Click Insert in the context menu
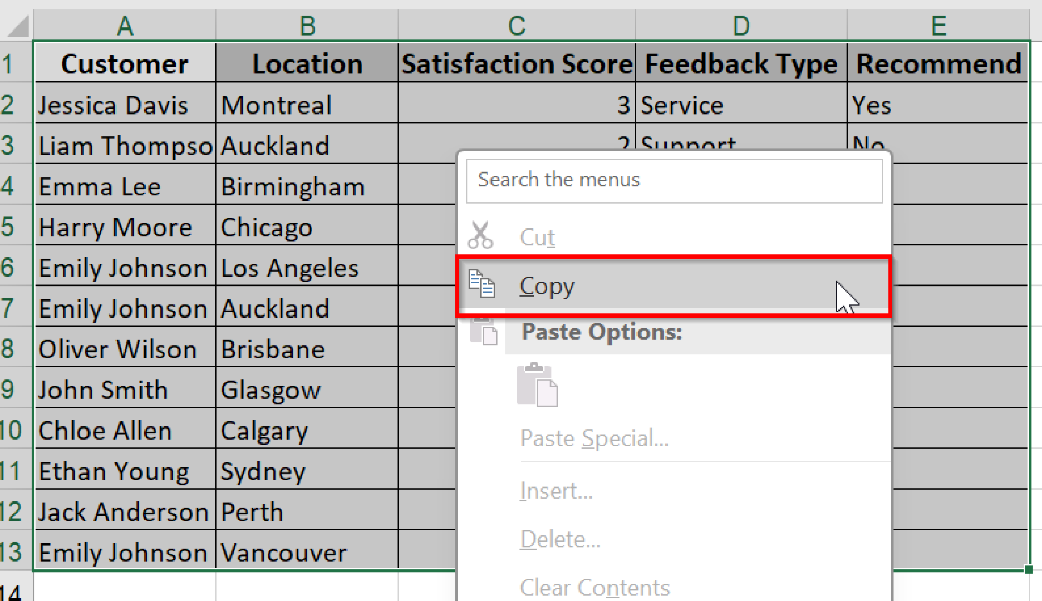The image size is (1042, 601). click(x=555, y=490)
